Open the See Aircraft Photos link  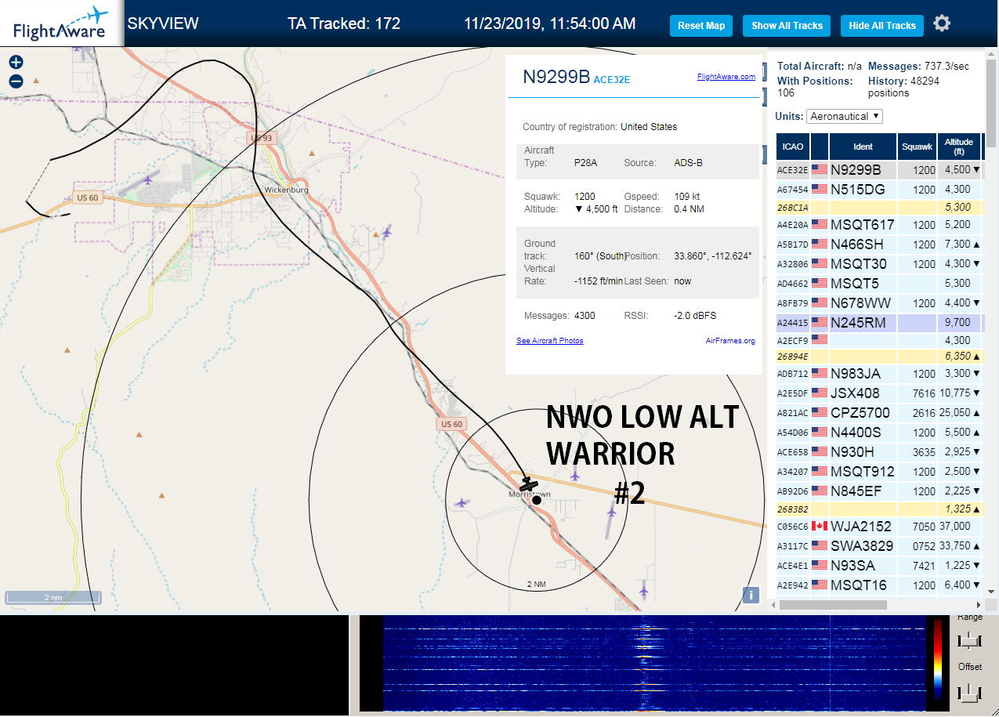pos(549,341)
